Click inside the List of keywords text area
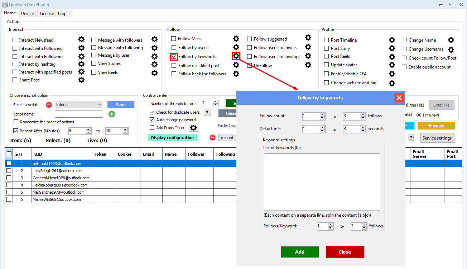Image resolution: width=467 pixels, height=269 pixels. pyautogui.click(x=322, y=182)
